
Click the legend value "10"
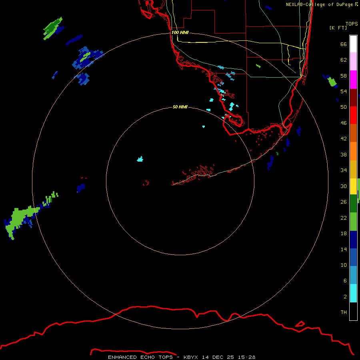(x=344, y=265)
